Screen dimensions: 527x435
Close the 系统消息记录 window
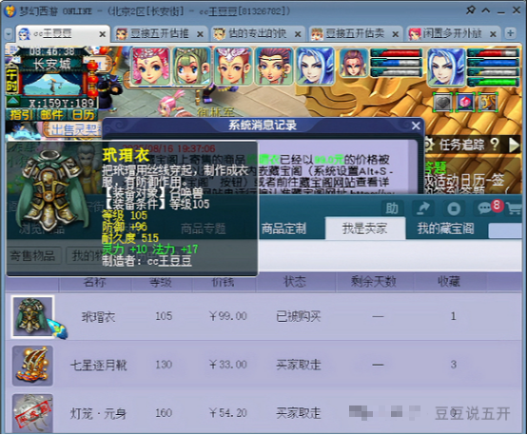(416, 126)
